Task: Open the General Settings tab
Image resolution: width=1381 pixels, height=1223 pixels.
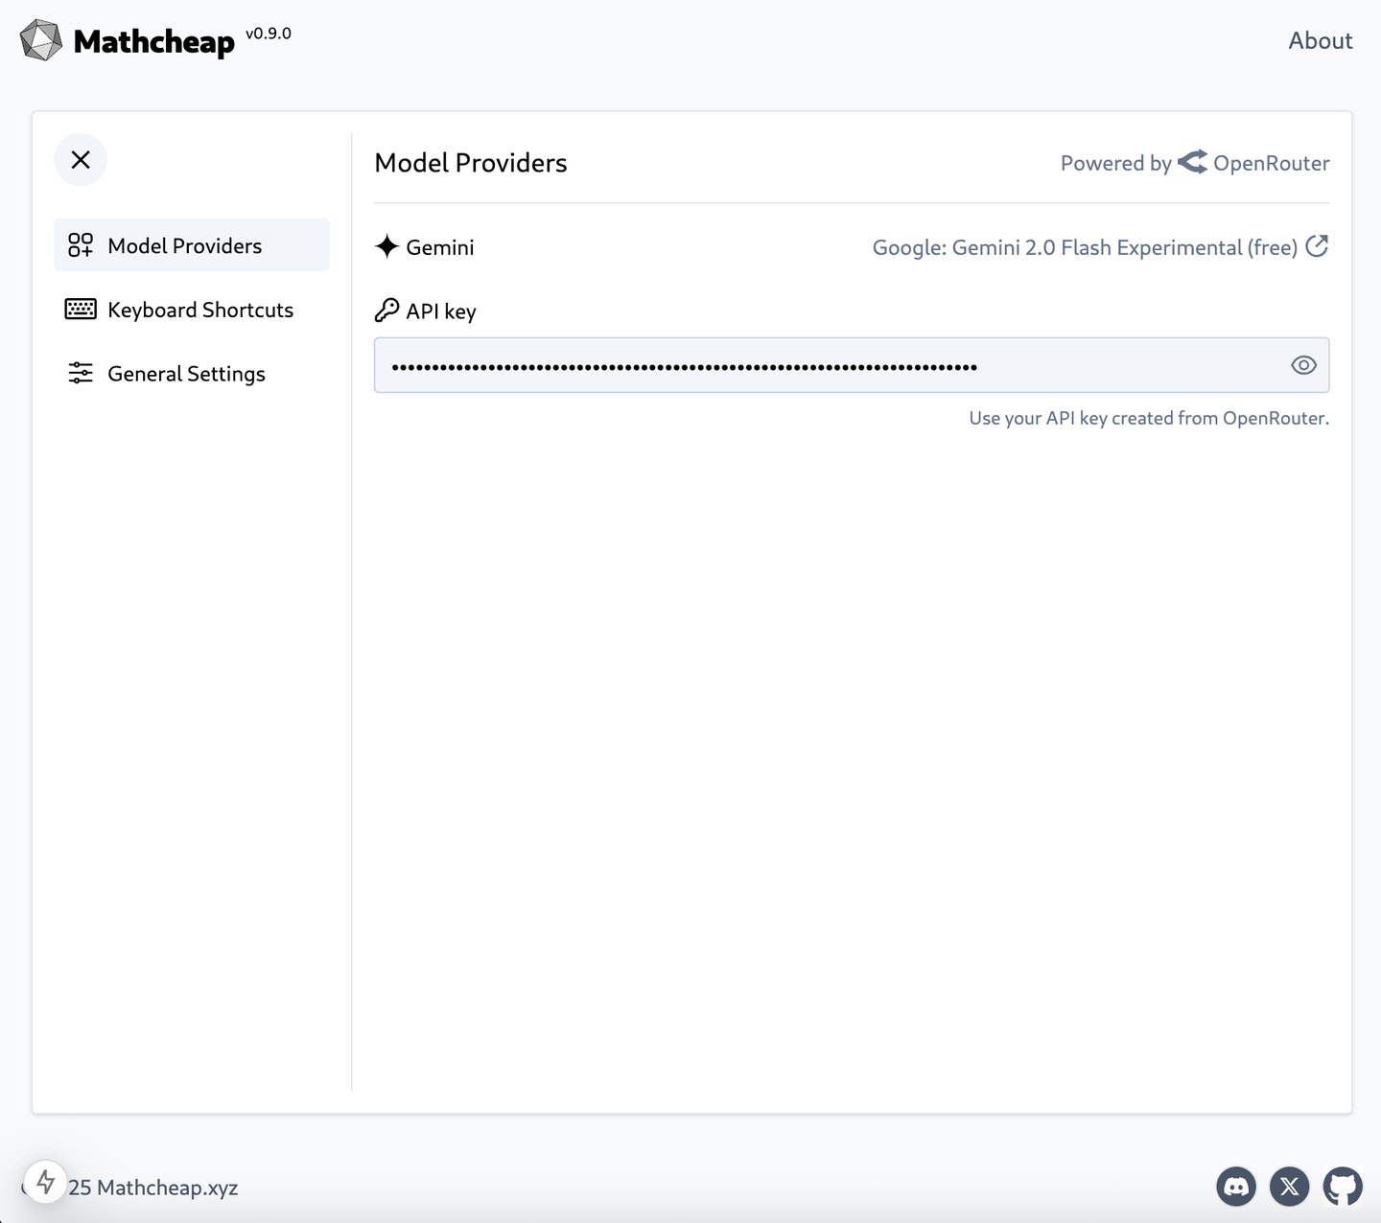Action: click(192, 374)
